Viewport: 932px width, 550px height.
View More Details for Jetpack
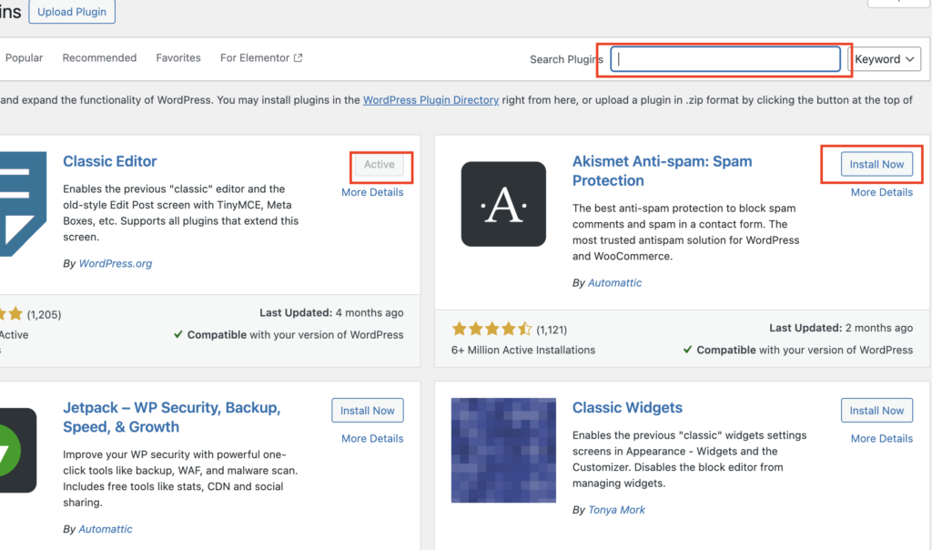point(372,438)
